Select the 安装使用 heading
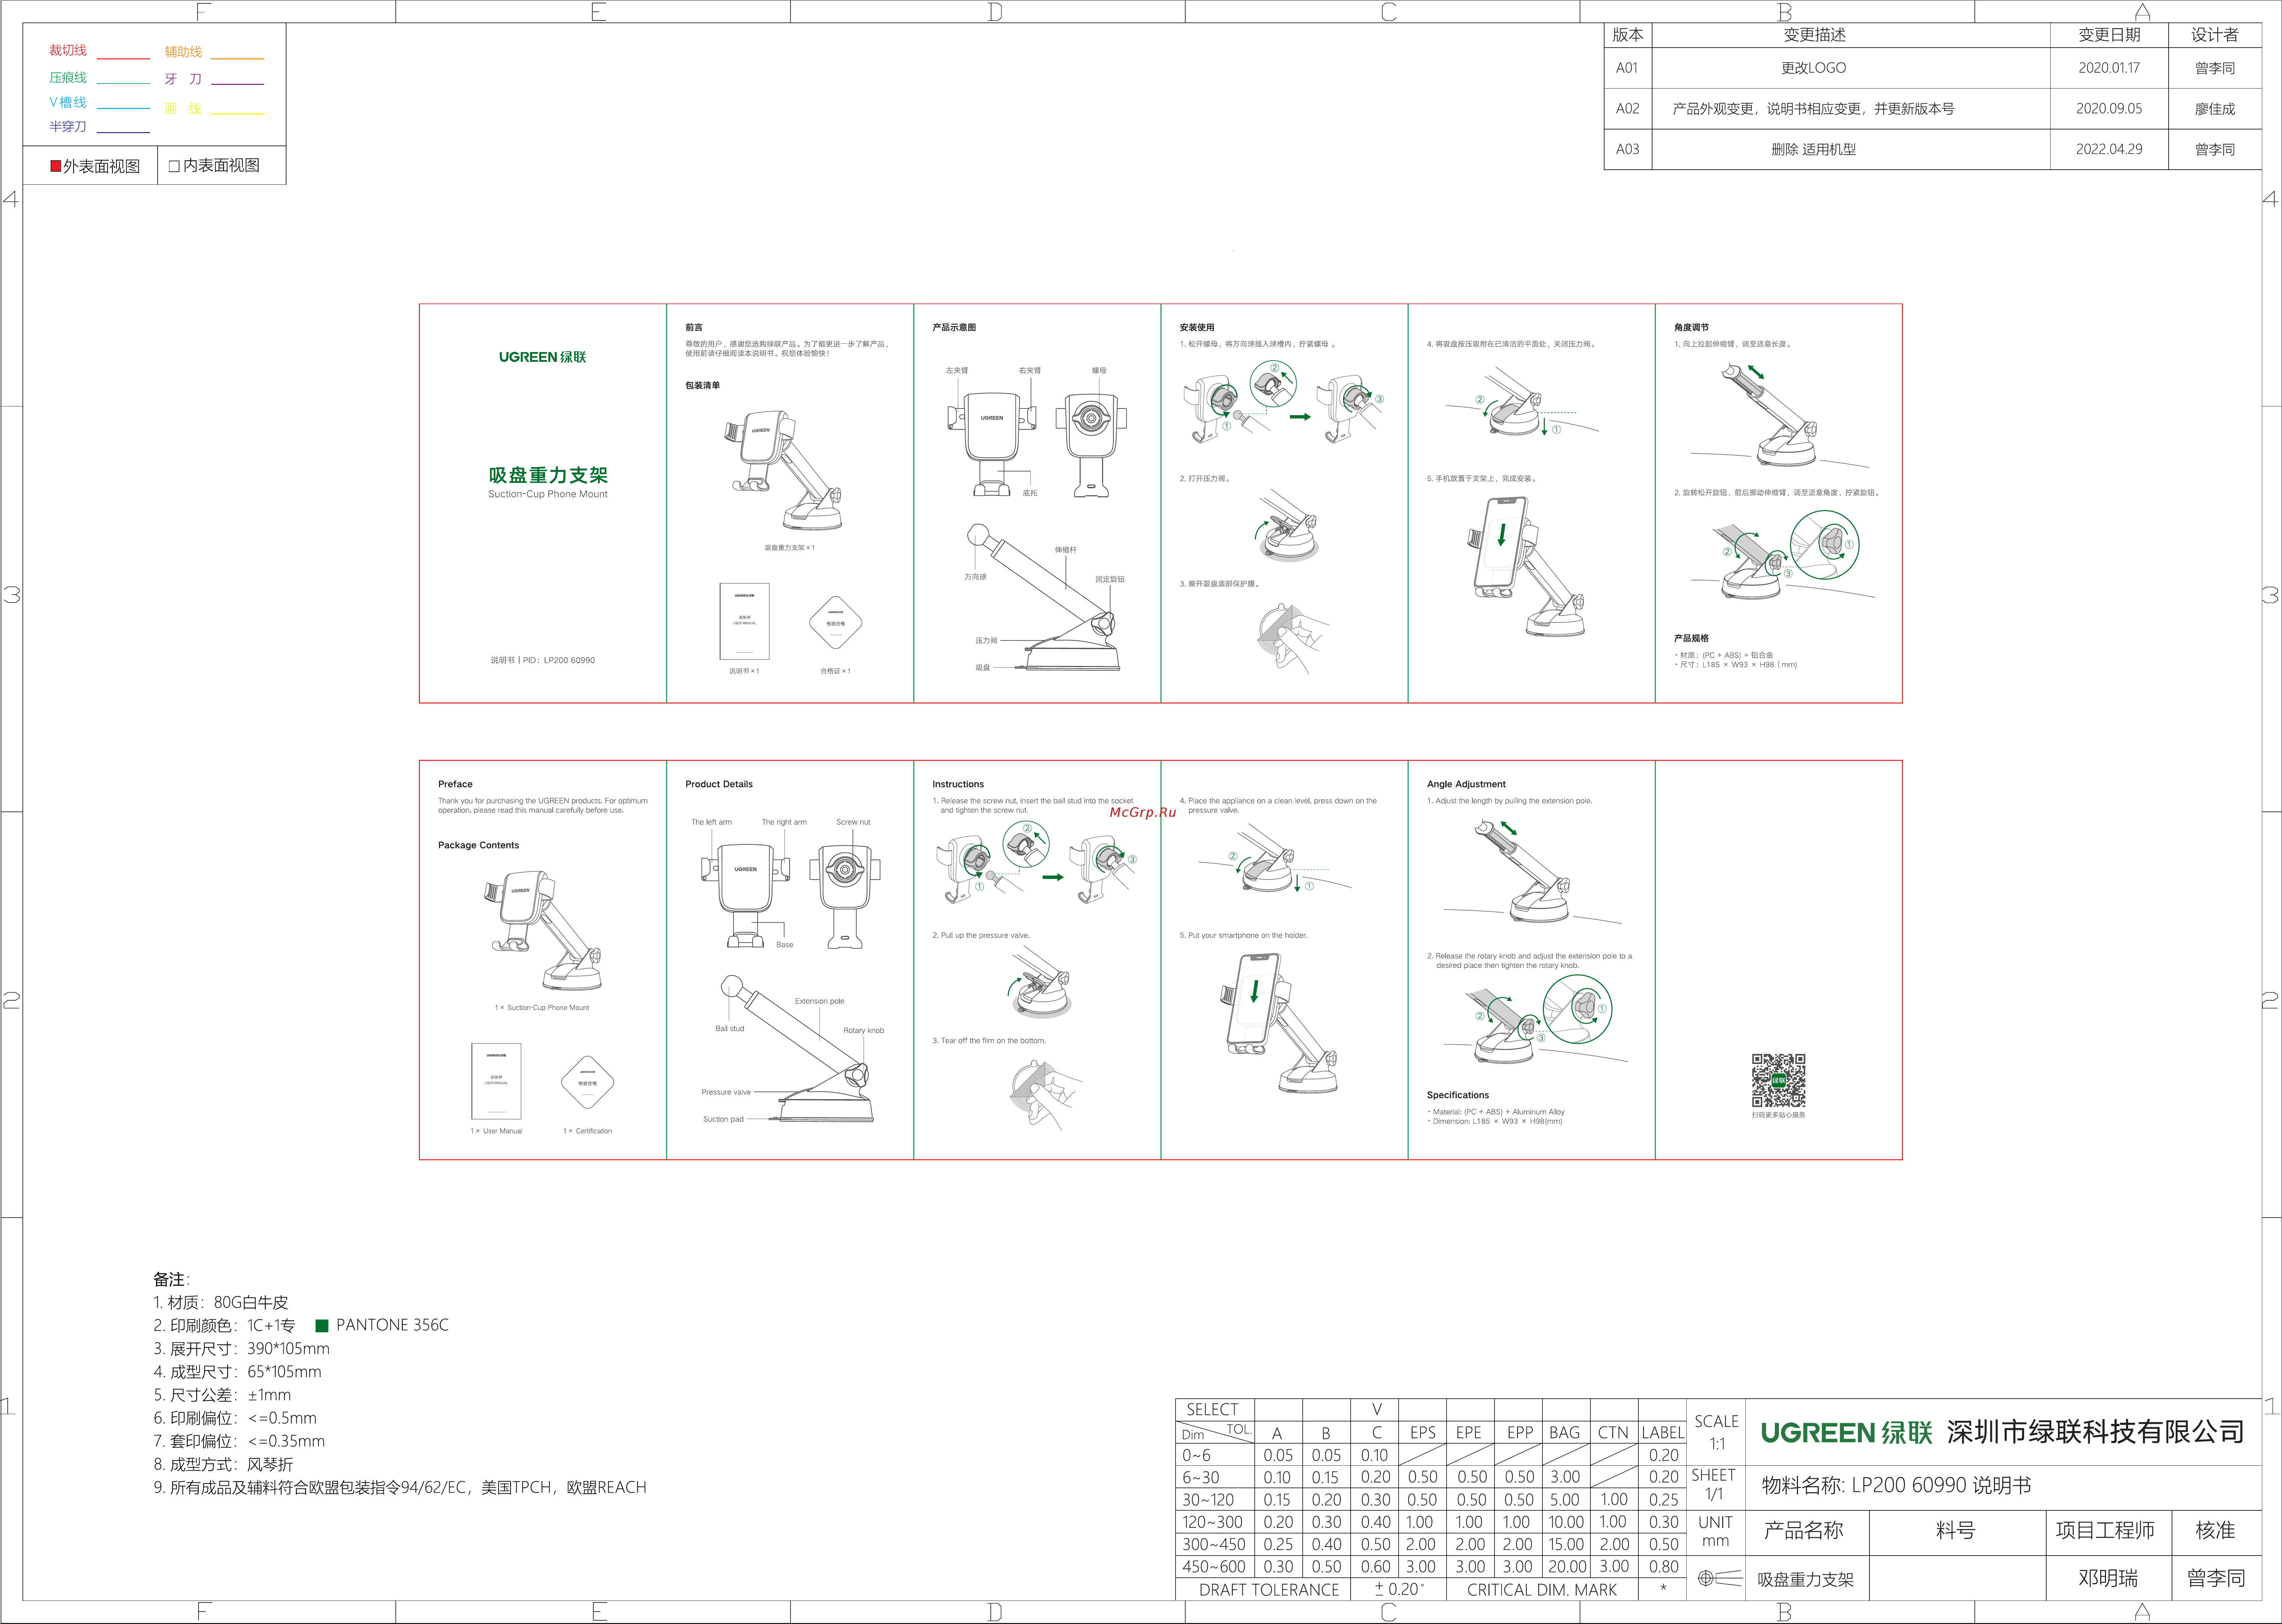 1197,327
